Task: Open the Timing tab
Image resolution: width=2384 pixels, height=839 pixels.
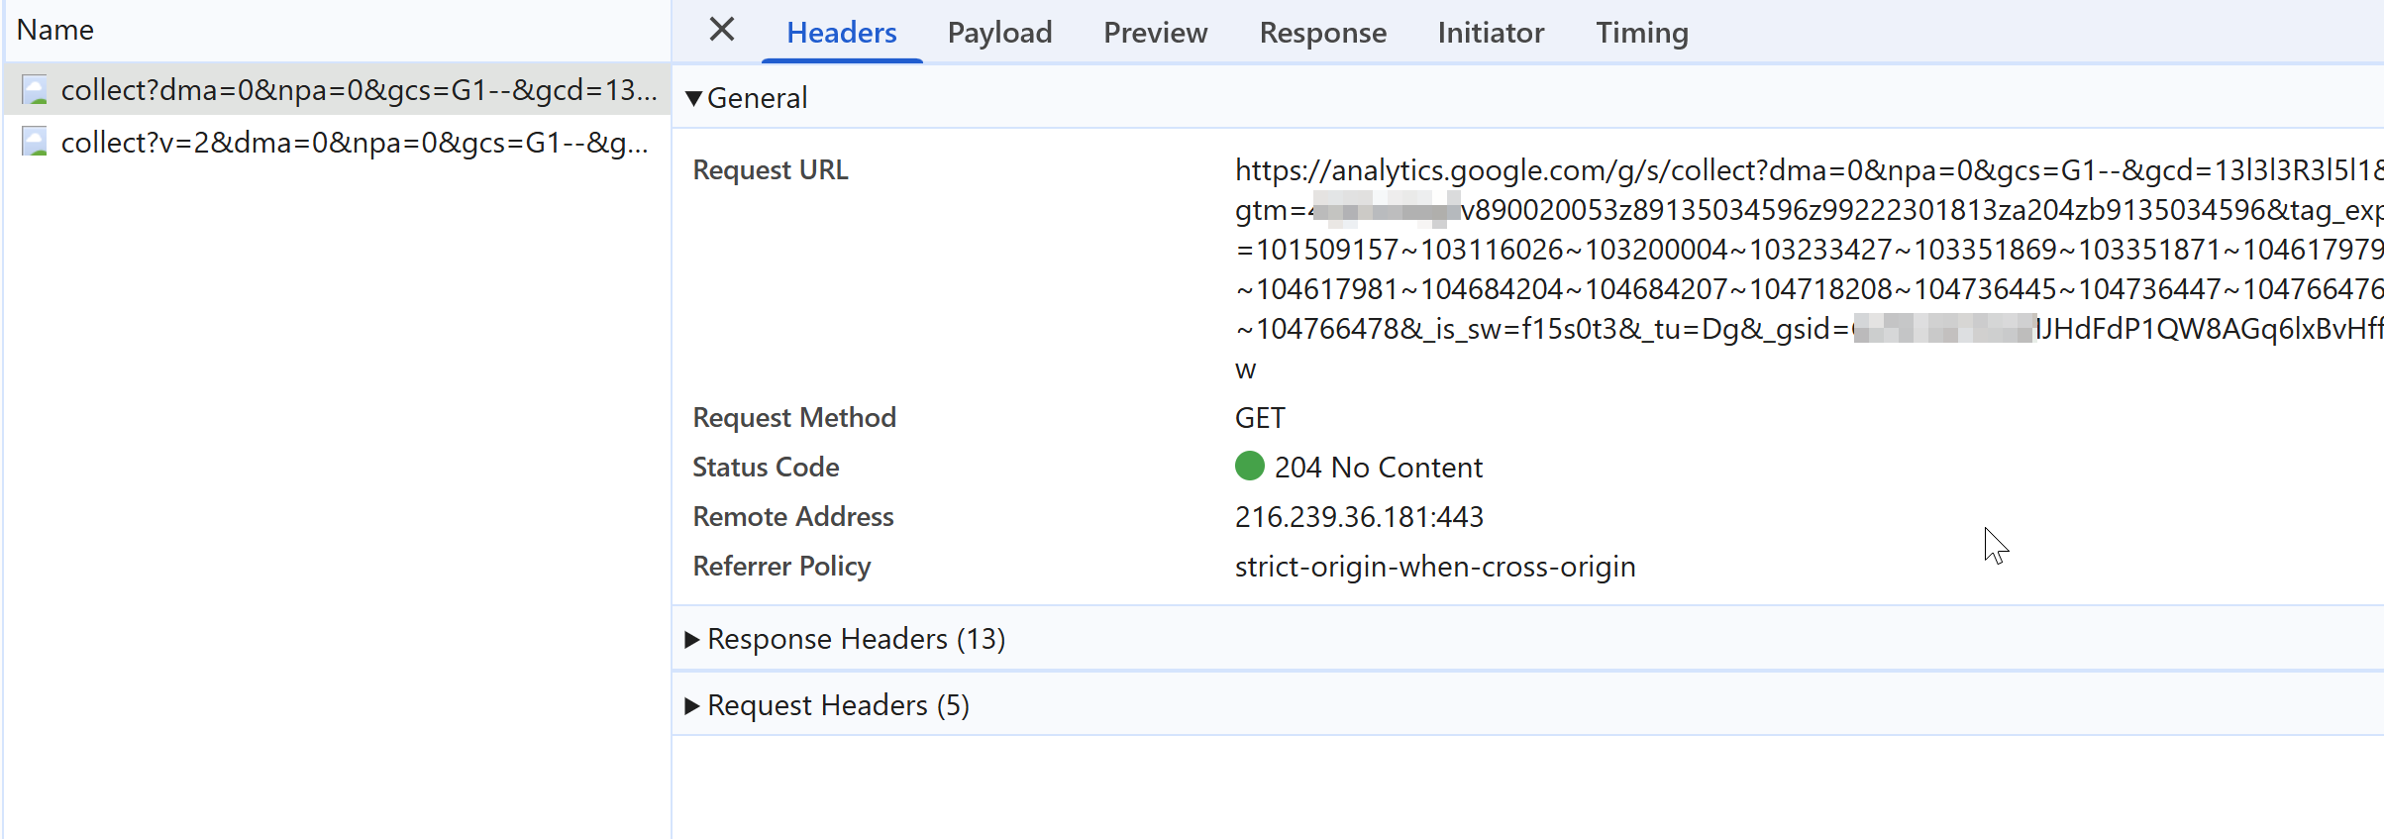Action: point(1641,33)
